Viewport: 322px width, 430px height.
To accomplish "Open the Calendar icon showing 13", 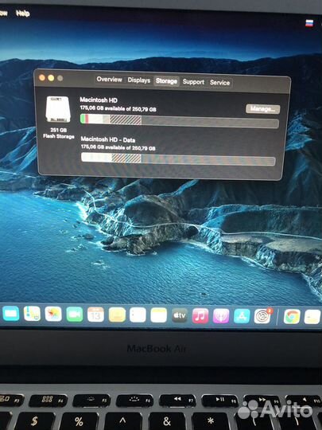I will coord(95,315).
